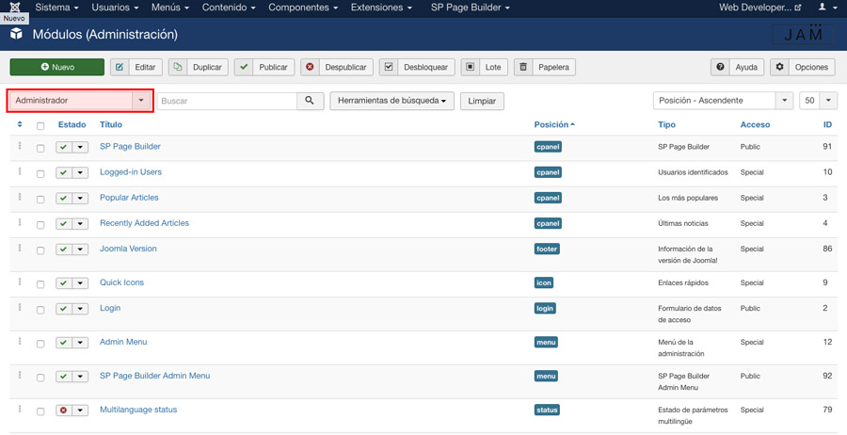This screenshot has width=847, height=435.
Task: Check the select-all checkbox in header
Action: (x=40, y=125)
